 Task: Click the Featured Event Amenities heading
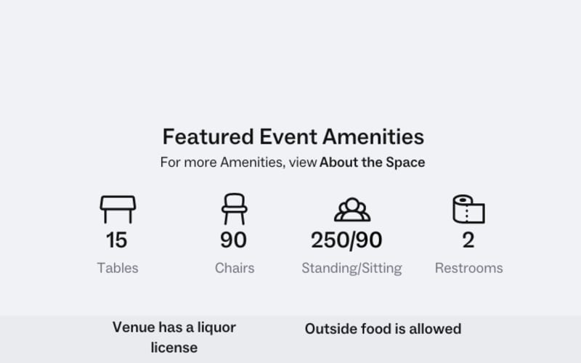click(x=293, y=136)
